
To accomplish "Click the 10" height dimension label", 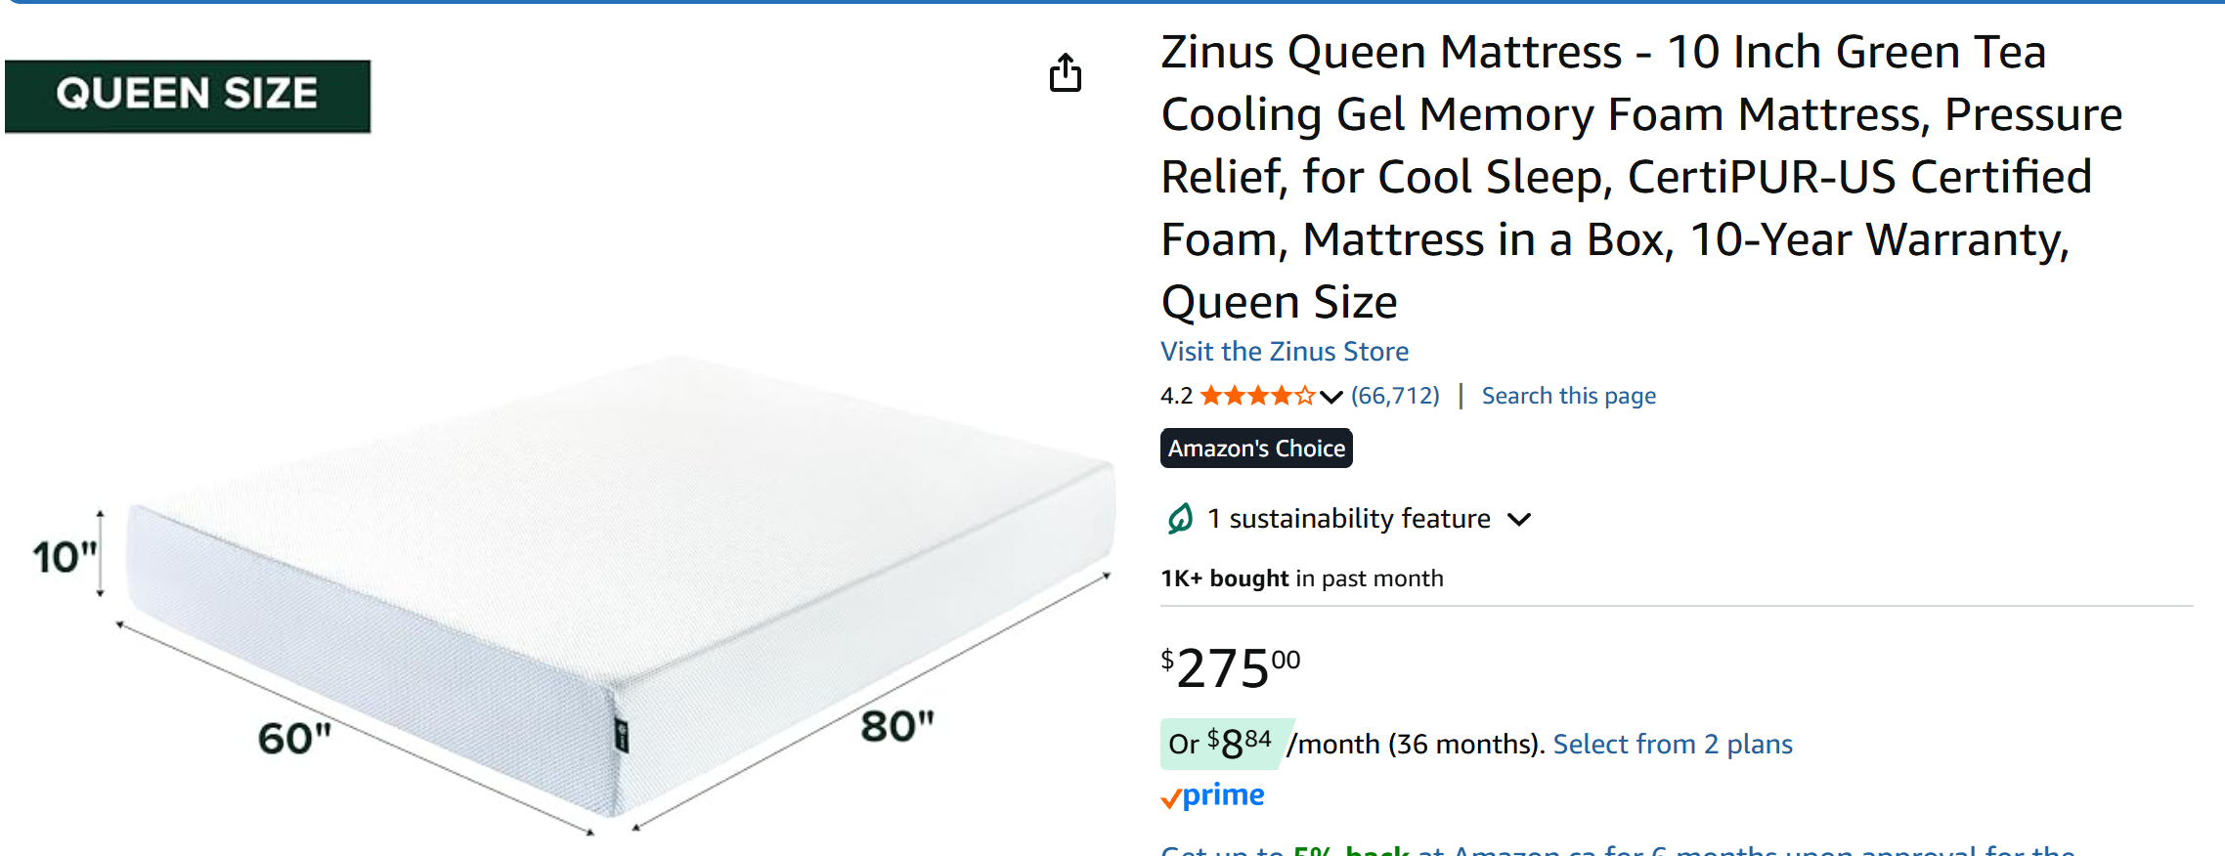I will coord(65,557).
